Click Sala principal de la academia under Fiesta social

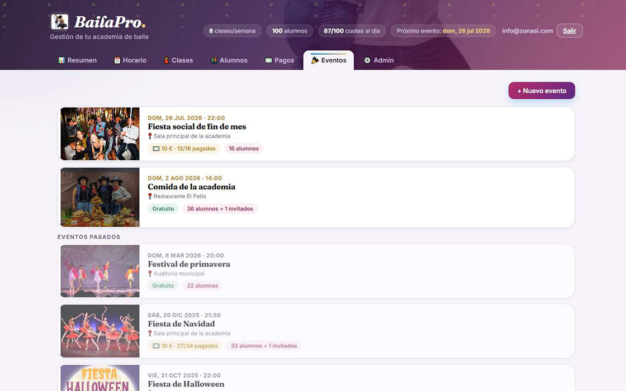(x=192, y=136)
